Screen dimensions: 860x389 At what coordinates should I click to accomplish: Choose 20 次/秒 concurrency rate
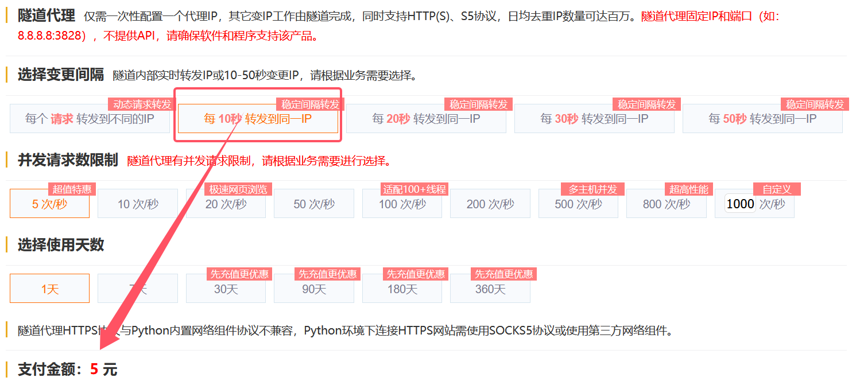point(226,204)
